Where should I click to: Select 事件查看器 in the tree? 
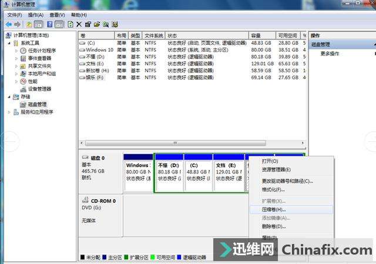coord(39,58)
